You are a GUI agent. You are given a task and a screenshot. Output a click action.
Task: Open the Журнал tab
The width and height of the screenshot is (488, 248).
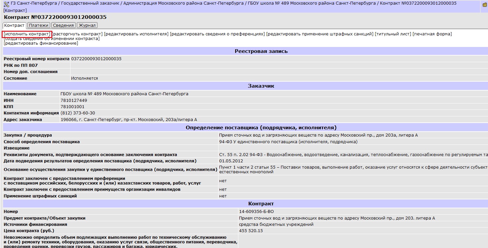click(x=87, y=25)
